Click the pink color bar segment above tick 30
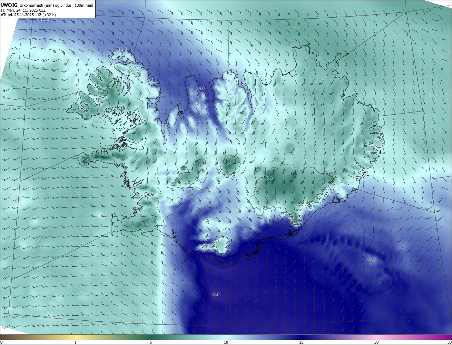This screenshot has width=452, height=345. click(376, 337)
